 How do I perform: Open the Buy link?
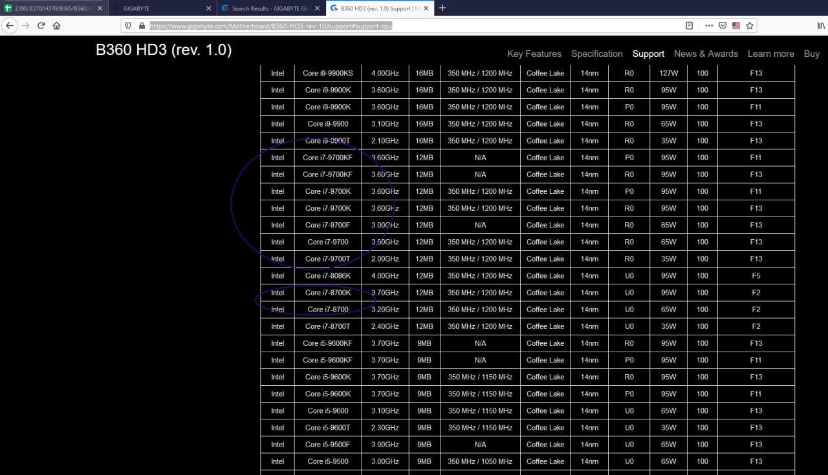812,54
